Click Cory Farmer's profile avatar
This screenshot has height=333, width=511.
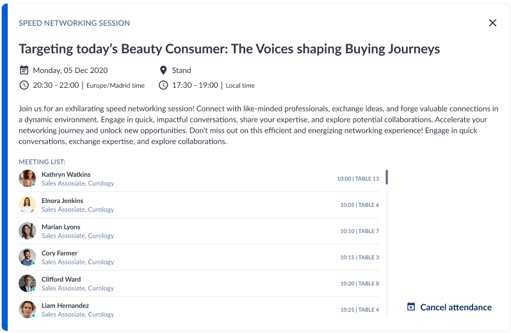pos(28,257)
